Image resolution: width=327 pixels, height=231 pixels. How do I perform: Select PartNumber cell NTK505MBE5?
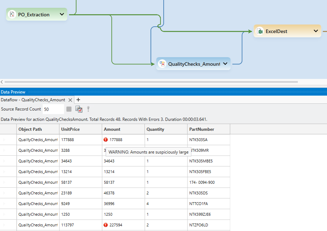click(209, 161)
